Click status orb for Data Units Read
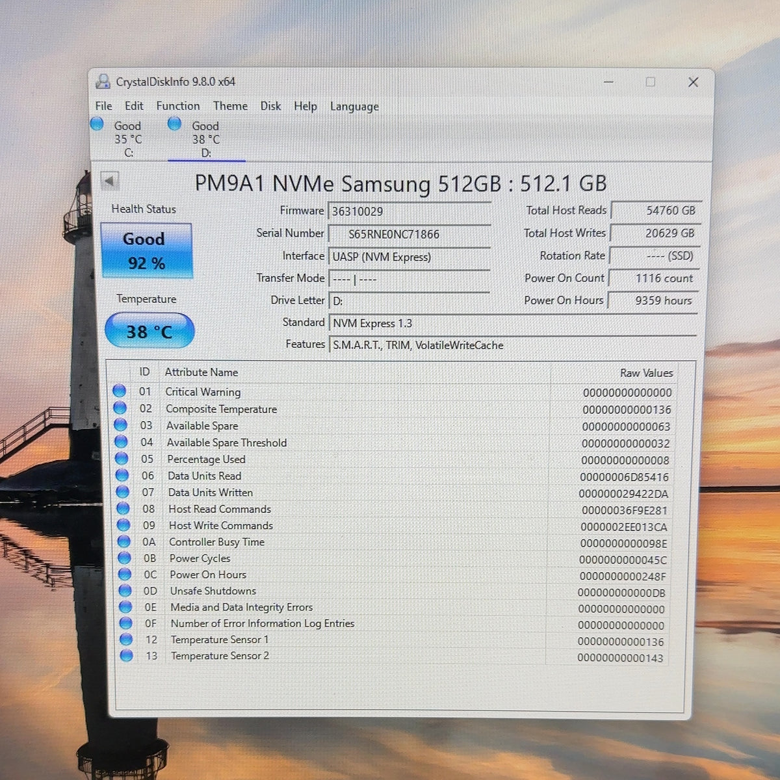The width and height of the screenshot is (780, 780). click(x=122, y=475)
